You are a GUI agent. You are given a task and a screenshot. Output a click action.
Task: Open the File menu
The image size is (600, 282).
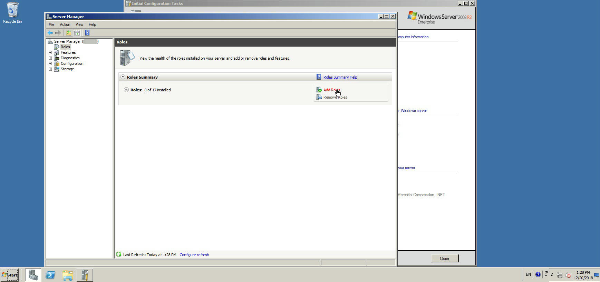point(51,24)
